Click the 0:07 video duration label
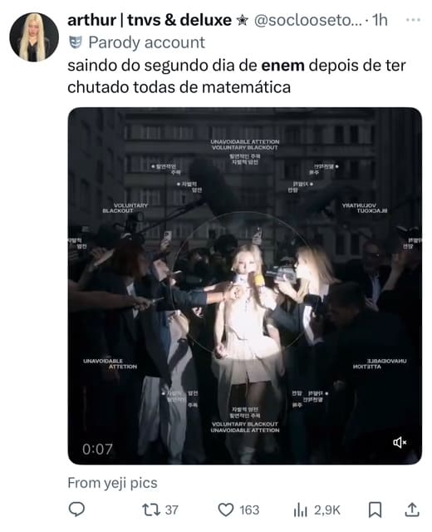 point(97,449)
